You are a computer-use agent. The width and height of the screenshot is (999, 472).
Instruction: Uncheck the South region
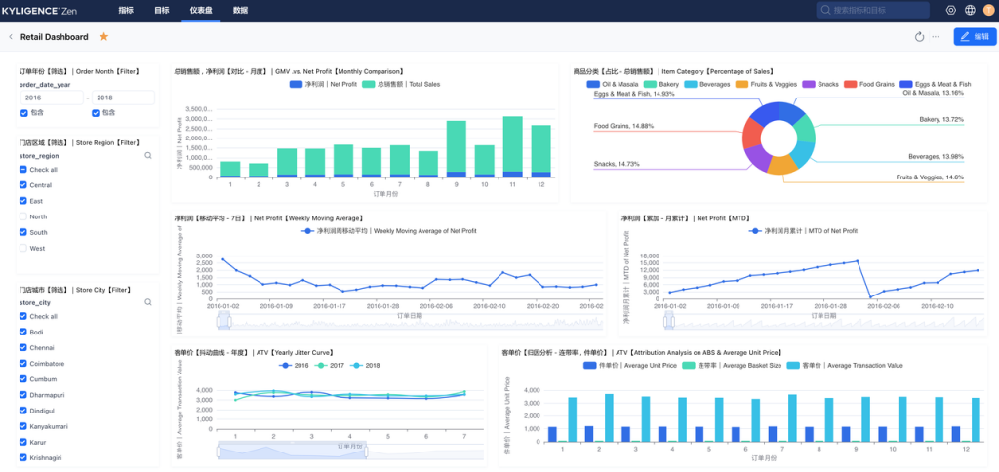pos(23,232)
